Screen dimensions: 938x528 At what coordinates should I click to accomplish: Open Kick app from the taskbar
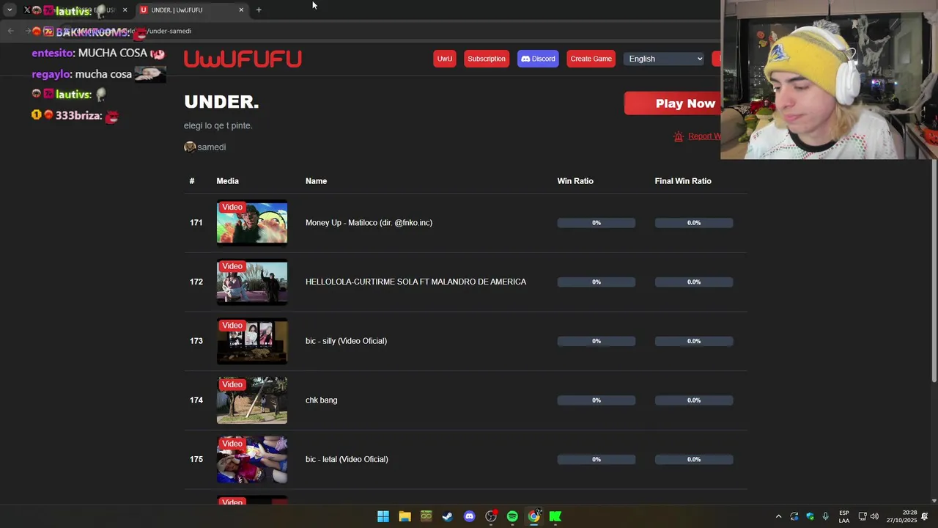555,516
